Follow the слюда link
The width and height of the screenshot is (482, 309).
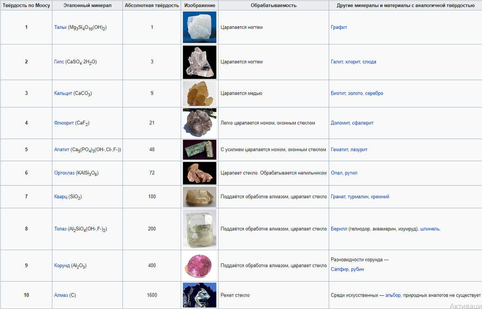369,62
